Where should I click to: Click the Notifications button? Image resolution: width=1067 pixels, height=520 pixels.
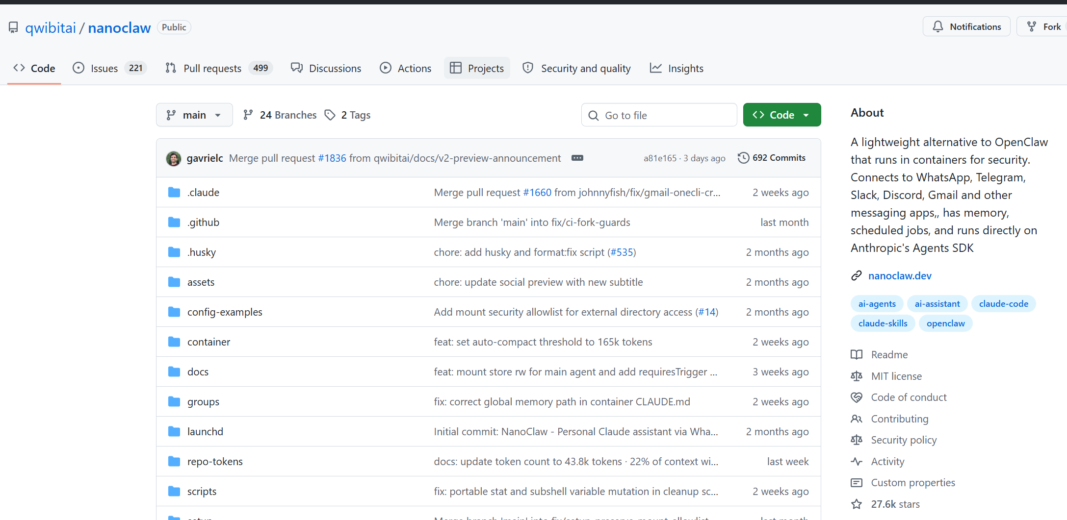(x=966, y=26)
